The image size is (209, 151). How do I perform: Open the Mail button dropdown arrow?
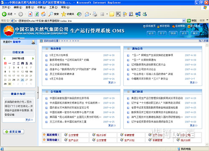[x=90, y=14]
